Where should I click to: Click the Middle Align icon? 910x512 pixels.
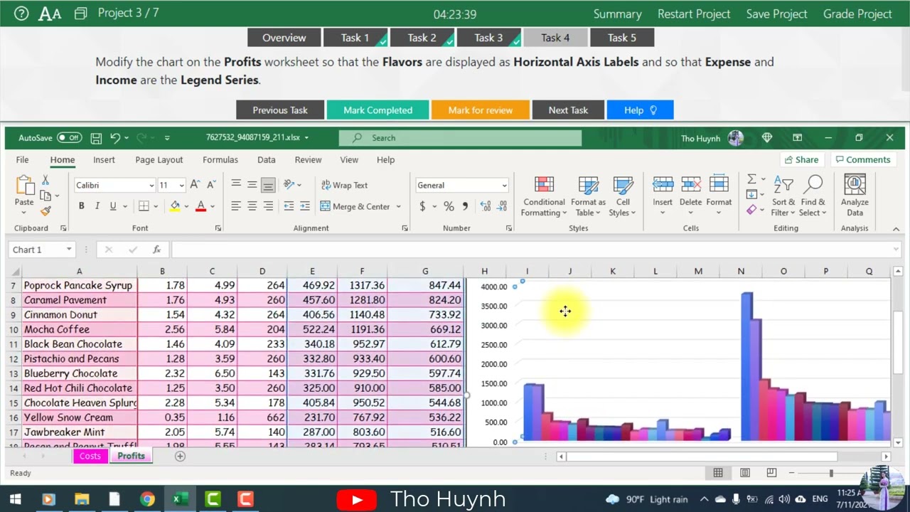coord(252,185)
